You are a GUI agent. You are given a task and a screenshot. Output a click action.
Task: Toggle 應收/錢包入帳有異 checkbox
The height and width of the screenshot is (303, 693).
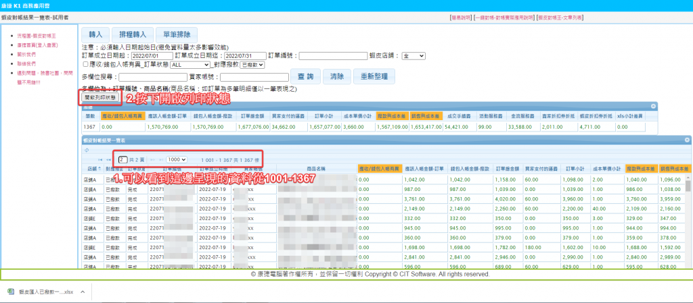click(85, 64)
